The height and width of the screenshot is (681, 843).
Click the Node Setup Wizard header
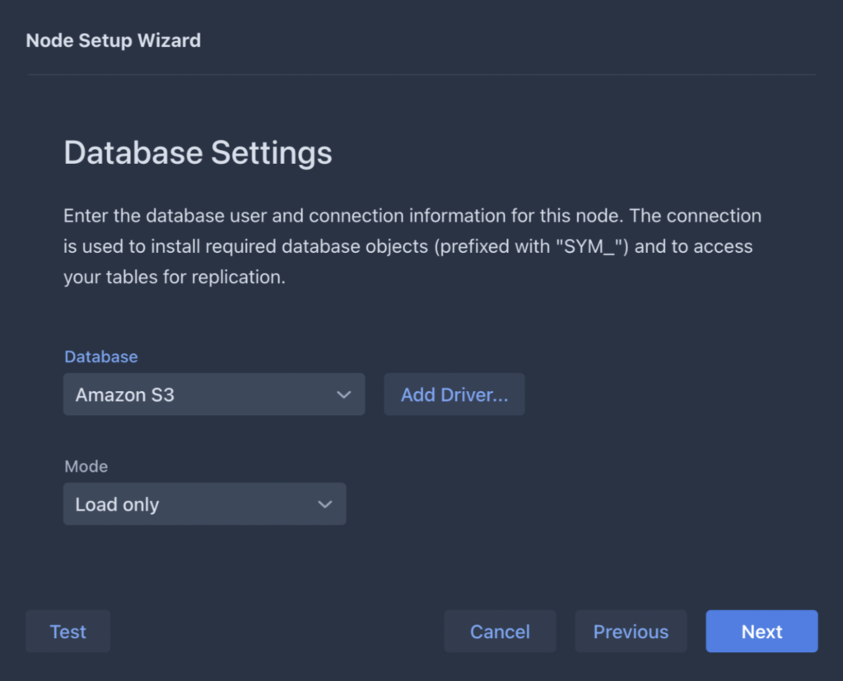(113, 40)
